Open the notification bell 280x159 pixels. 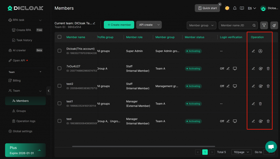(235, 8)
